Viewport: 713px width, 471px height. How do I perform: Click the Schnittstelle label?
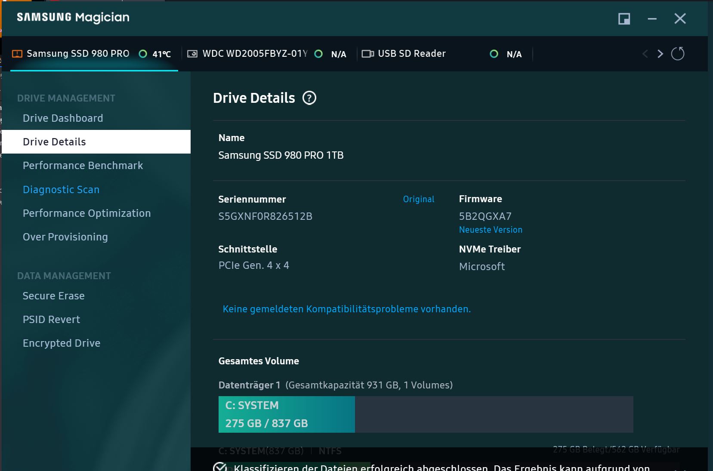248,249
